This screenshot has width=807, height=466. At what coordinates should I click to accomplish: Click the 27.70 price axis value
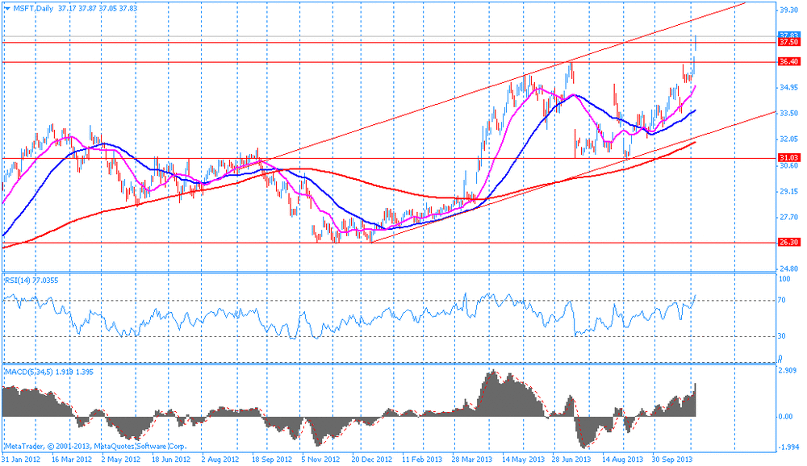[x=789, y=218]
